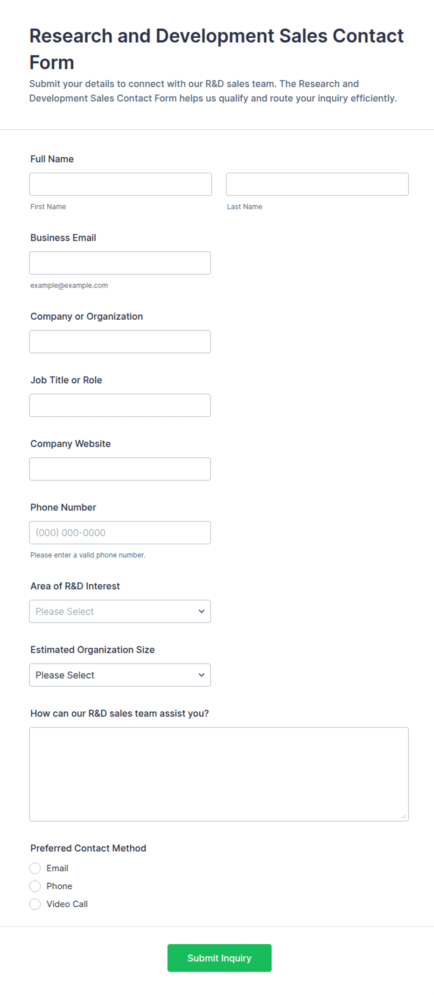The width and height of the screenshot is (434, 995).
Task: Click the Last Name input field
Action: click(317, 184)
